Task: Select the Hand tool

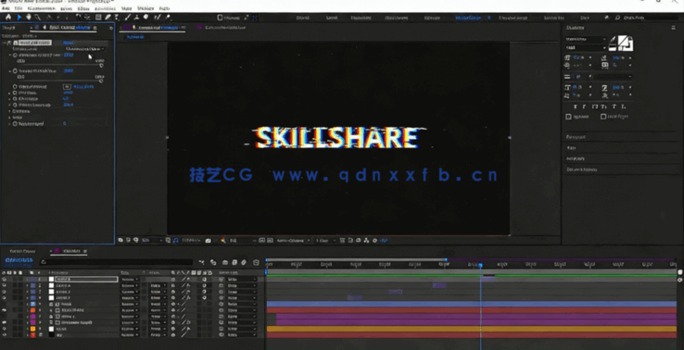Action: (x=29, y=18)
